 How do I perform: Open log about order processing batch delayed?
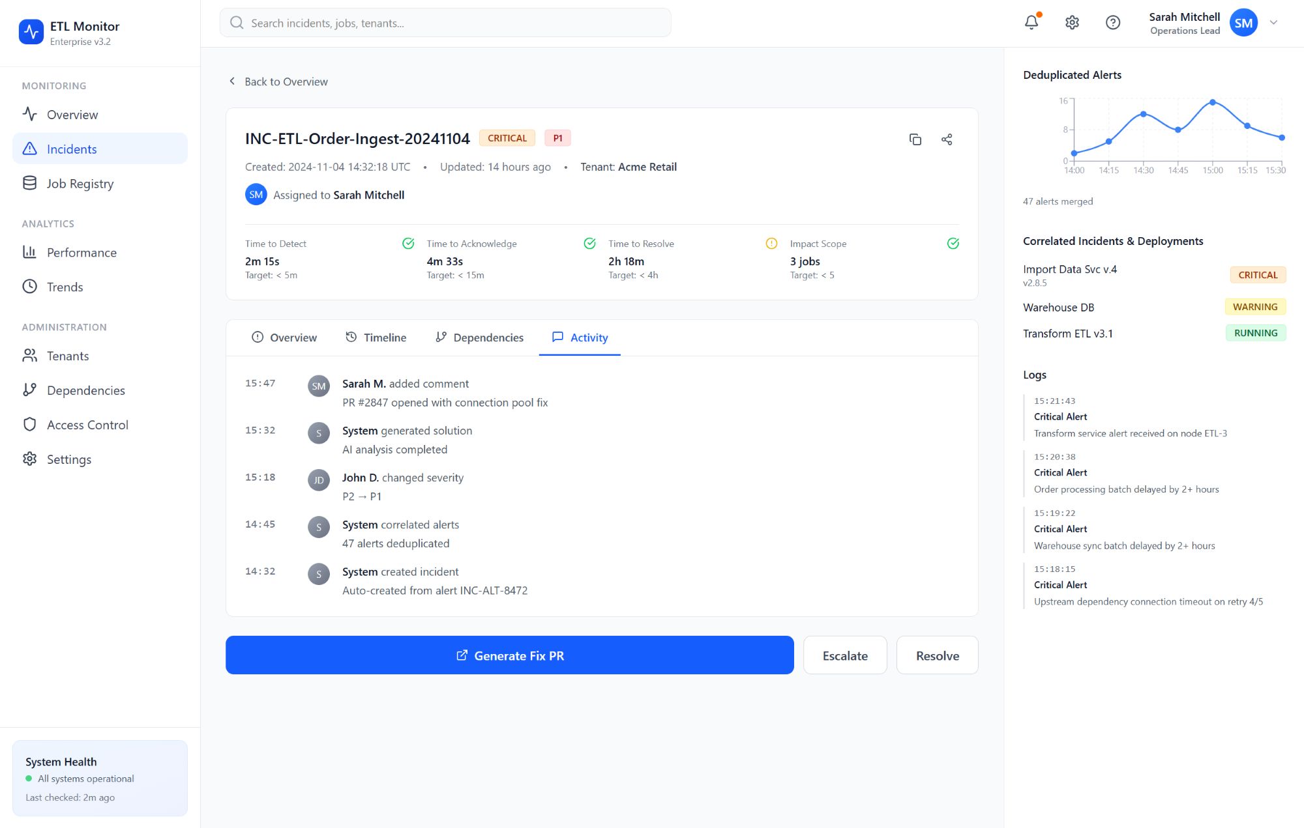tap(1154, 473)
